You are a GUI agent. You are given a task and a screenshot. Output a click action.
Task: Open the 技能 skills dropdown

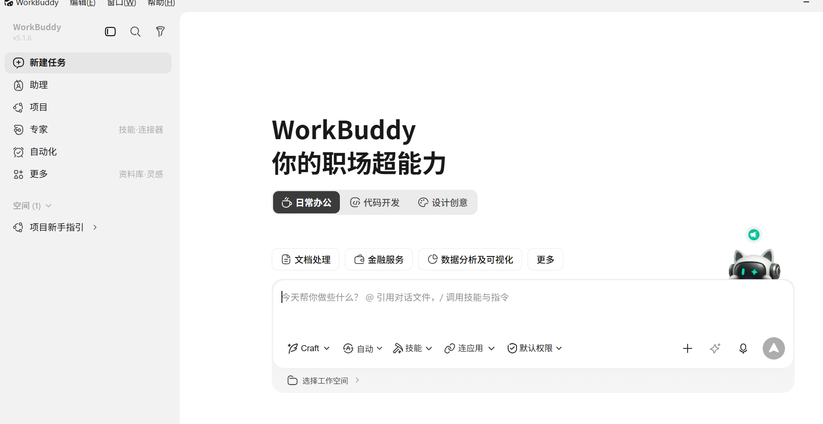413,348
